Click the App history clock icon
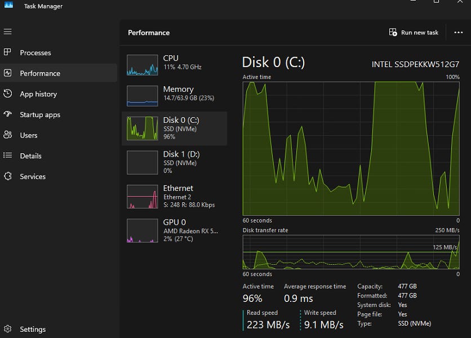This screenshot has width=471, height=338. (7, 94)
